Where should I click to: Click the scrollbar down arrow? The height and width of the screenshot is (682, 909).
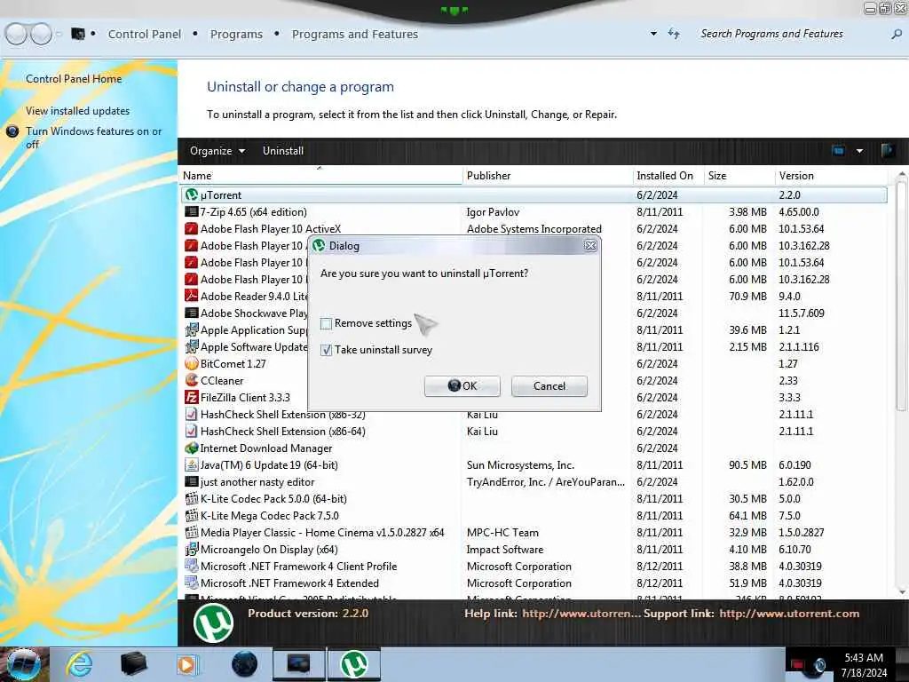[901, 592]
